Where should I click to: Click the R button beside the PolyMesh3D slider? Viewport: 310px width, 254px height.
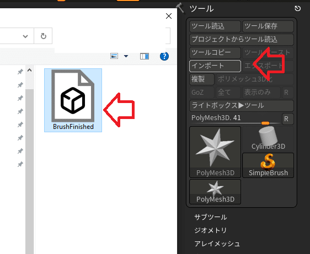tap(288, 119)
